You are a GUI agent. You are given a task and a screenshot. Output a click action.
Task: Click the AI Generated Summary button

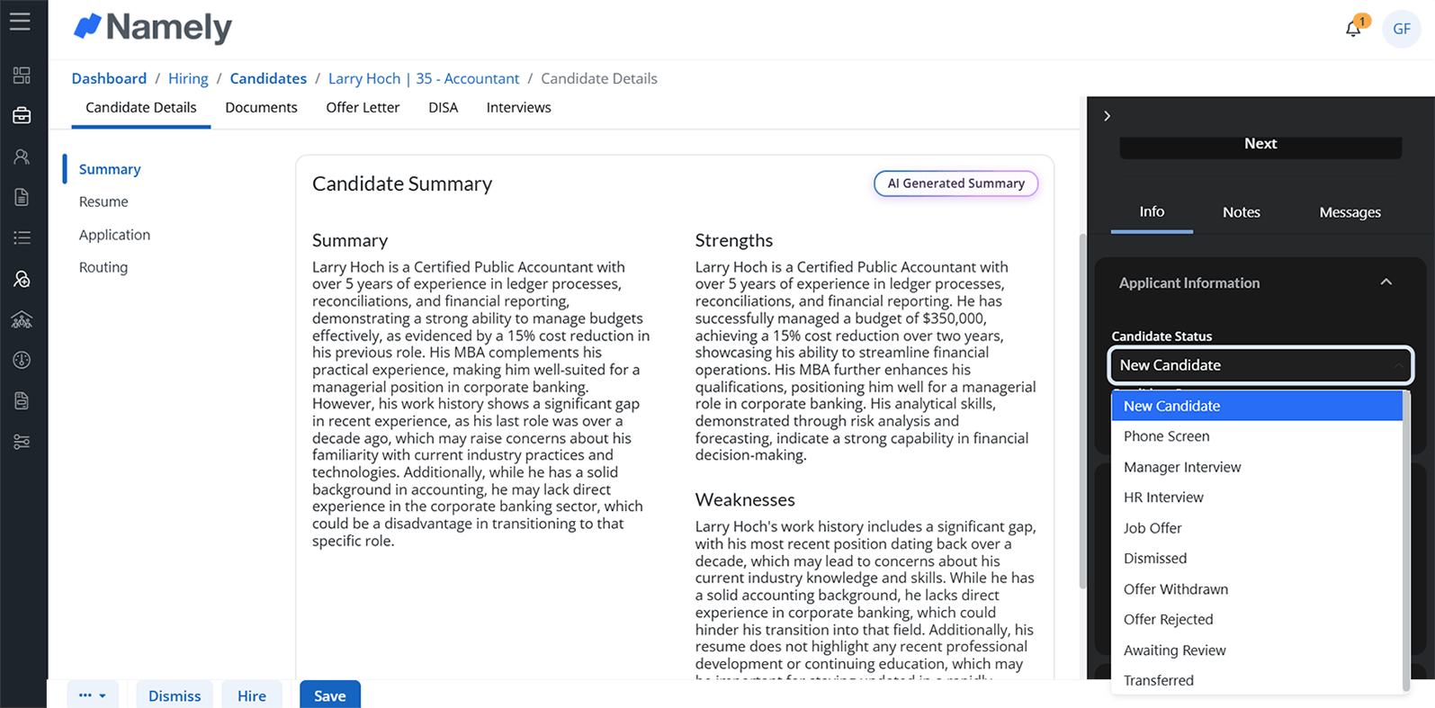coord(955,184)
